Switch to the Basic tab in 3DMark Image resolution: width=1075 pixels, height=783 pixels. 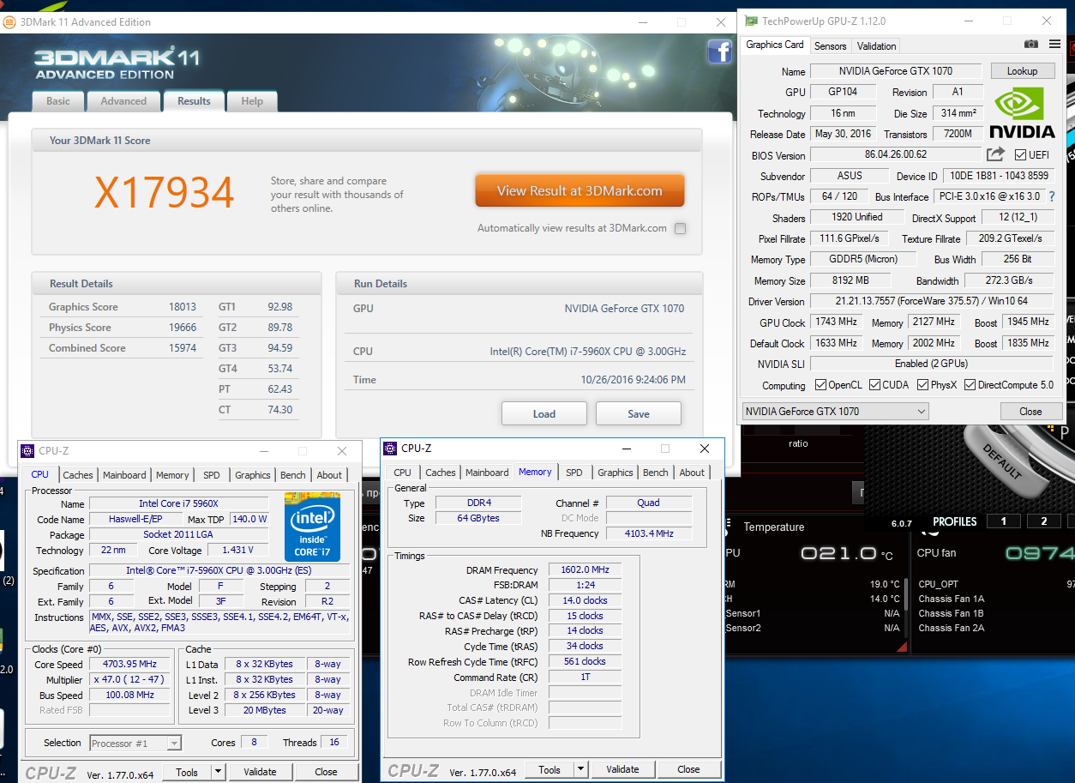(58, 101)
